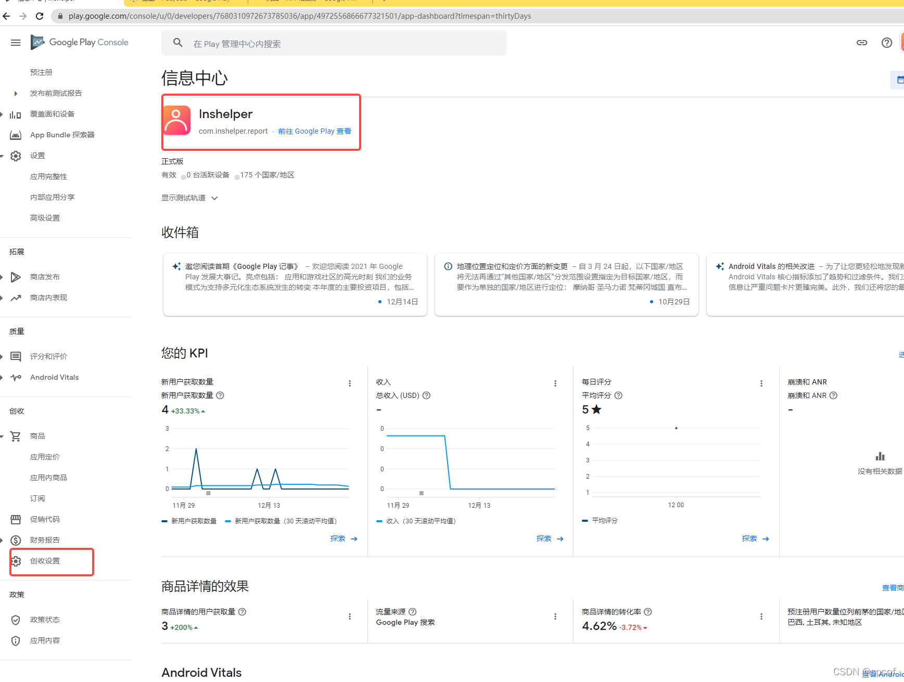Click the 评分和评价 comment icon
Image resolution: width=904 pixels, height=682 pixels.
(16, 356)
